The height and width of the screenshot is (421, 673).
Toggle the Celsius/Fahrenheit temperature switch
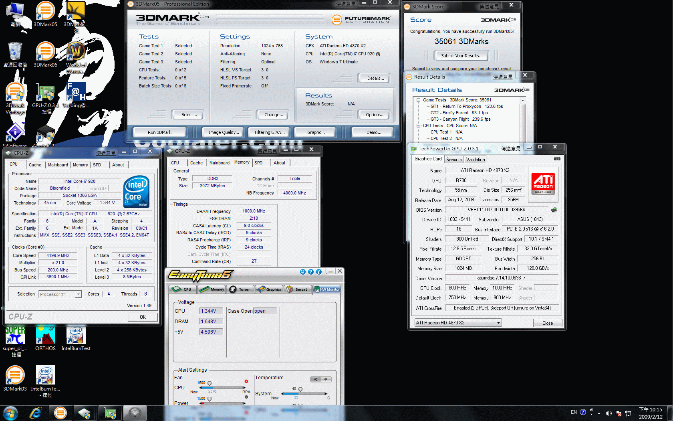[321, 379]
